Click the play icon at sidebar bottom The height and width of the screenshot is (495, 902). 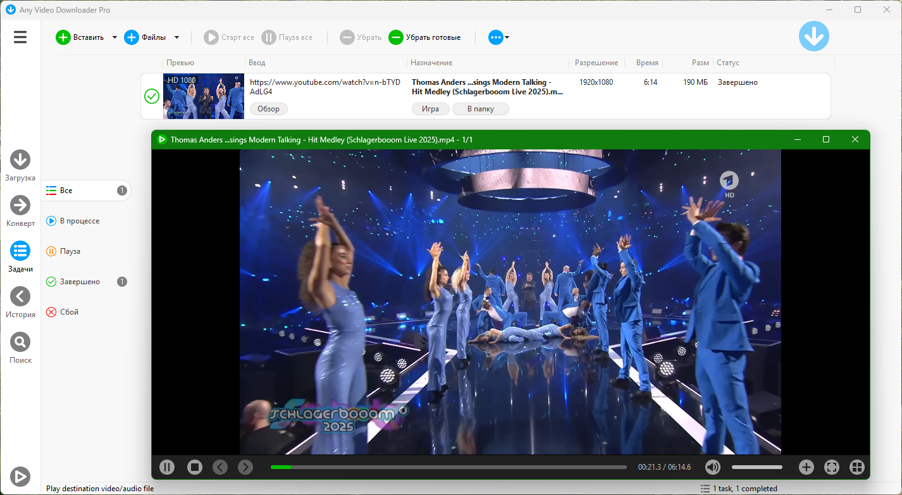pyautogui.click(x=20, y=476)
